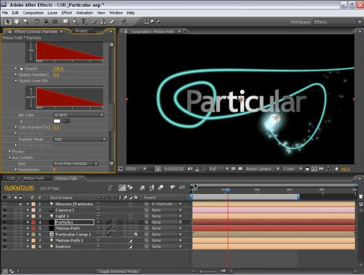
Task: Open the Composition menu
Action: coord(33,13)
